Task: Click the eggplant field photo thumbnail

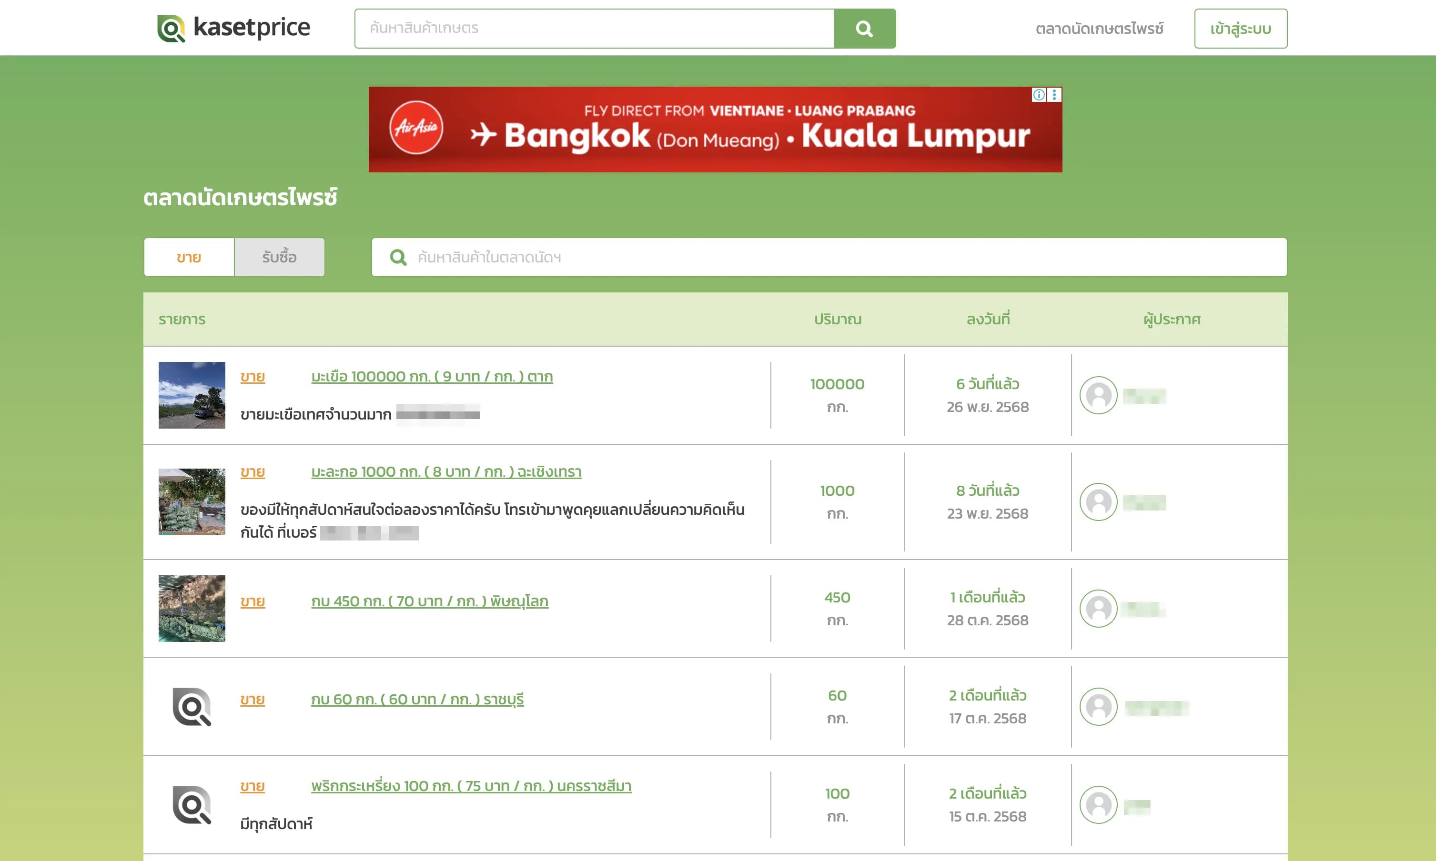Action: coord(192,395)
